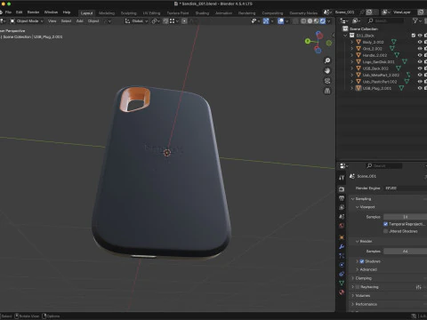Open the viewport Add menu
The height and width of the screenshot is (320, 427).
click(80, 21)
